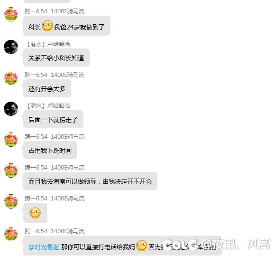Select the message bubble 还有开会太多
The image size is (274, 256).
tap(47, 88)
